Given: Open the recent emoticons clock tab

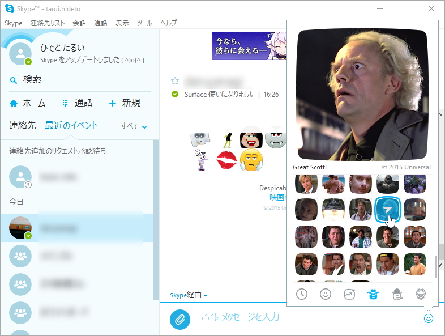Looking at the screenshot, I should click(x=302, y=294).
